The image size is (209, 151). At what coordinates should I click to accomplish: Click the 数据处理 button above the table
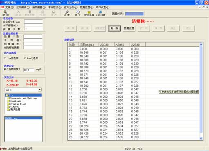click(x=129, y=28)
